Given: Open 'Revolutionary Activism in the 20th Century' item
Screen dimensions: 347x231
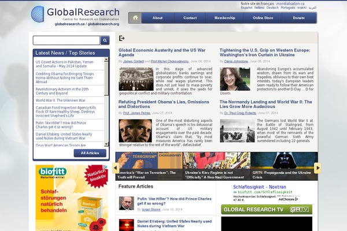Looking at the screenshot, I should tap(62, 91).
